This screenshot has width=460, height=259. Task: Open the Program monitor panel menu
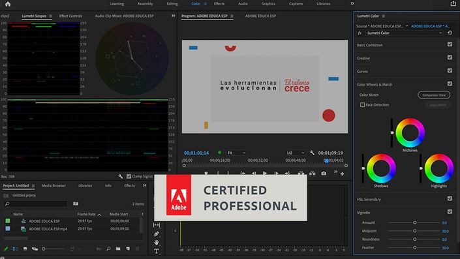click(232, 16)
